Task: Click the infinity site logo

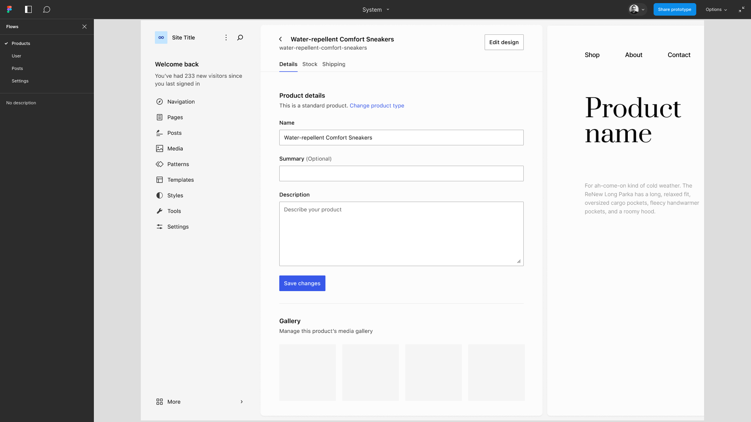Action: pos(161,38)
